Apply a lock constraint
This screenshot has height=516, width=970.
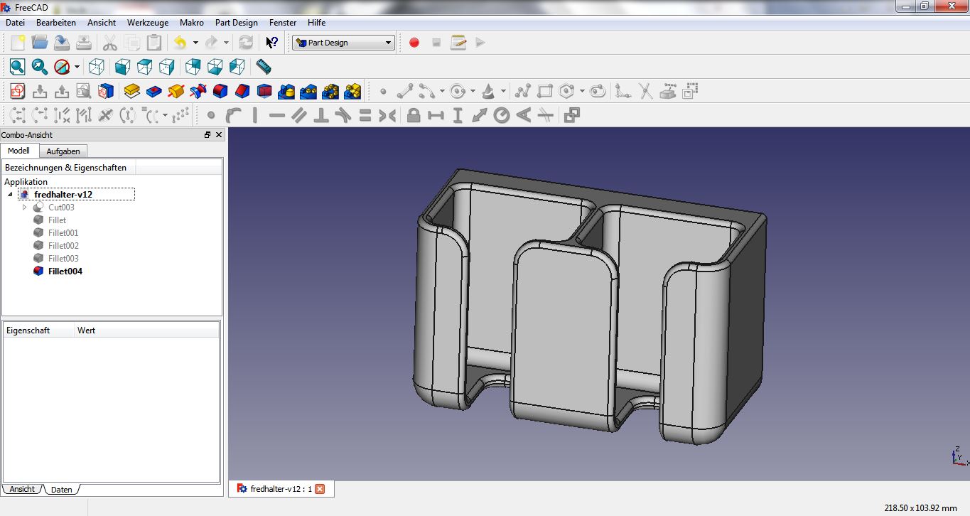(414, 114)
